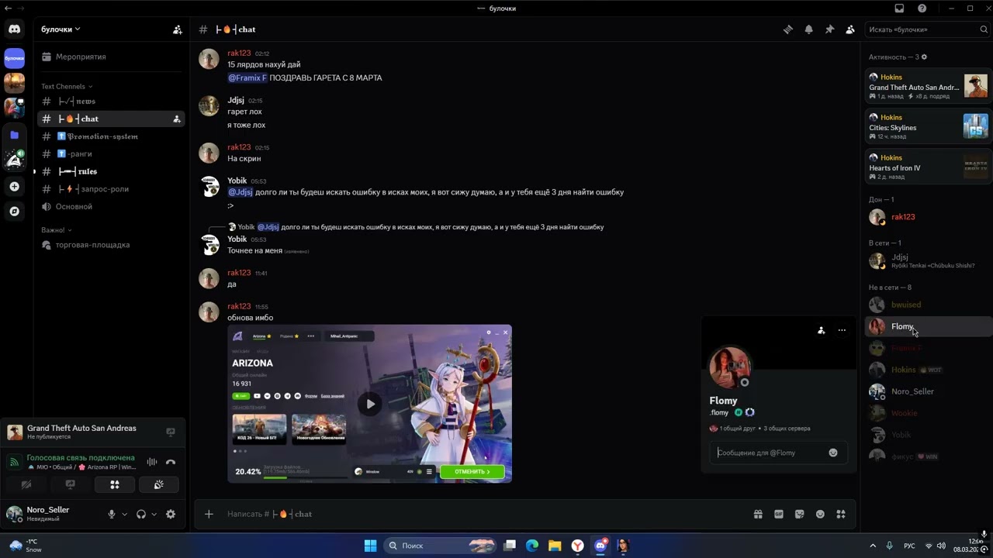Click the message box Написать # chat
The width and height of the screenshot is (993, 558).
(x=481, y=514)
